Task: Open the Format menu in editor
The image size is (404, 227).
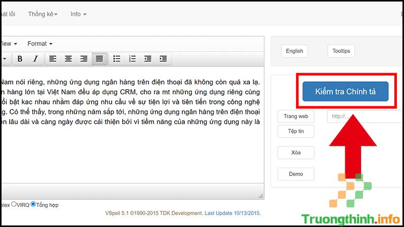Action: click(40, 44)
